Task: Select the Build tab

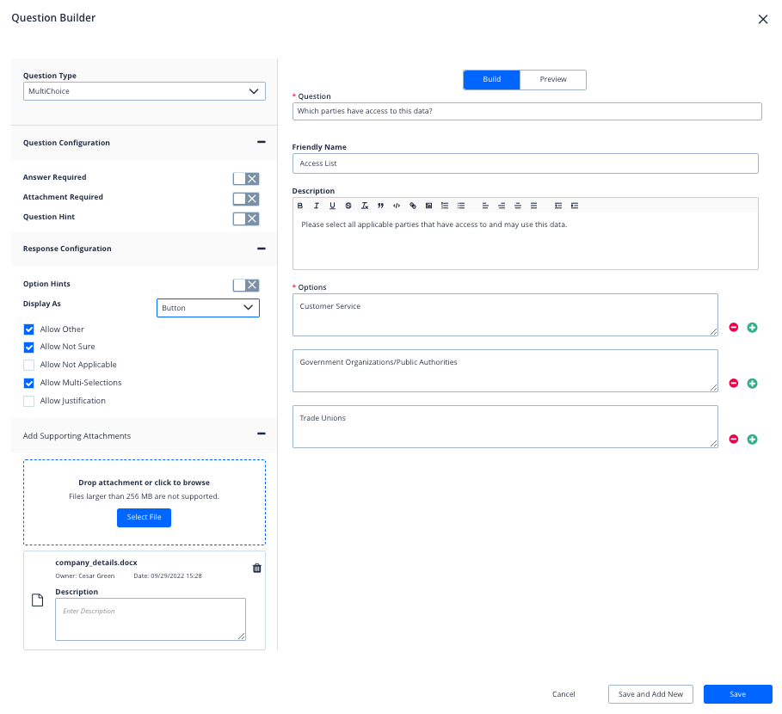Action: pos(492,80)
